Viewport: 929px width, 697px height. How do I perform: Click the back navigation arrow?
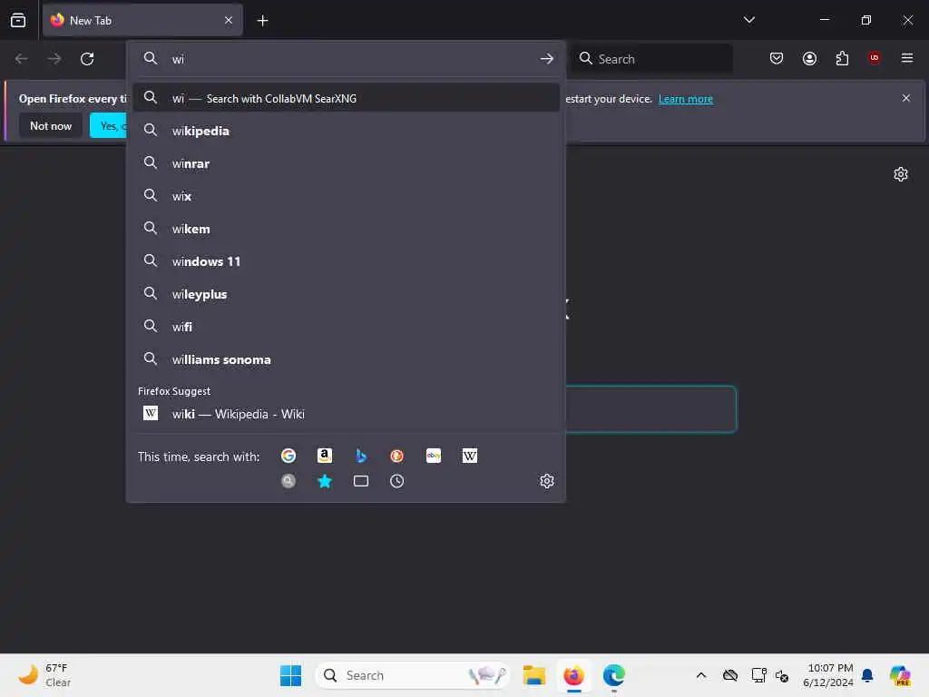tap(22, 59)
